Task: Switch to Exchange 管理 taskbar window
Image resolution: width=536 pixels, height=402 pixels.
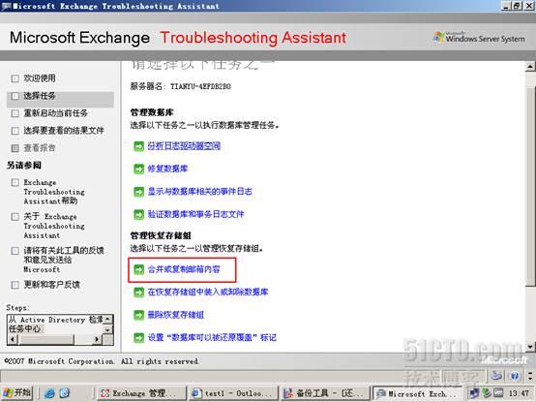Action: (x=142, y=393)
